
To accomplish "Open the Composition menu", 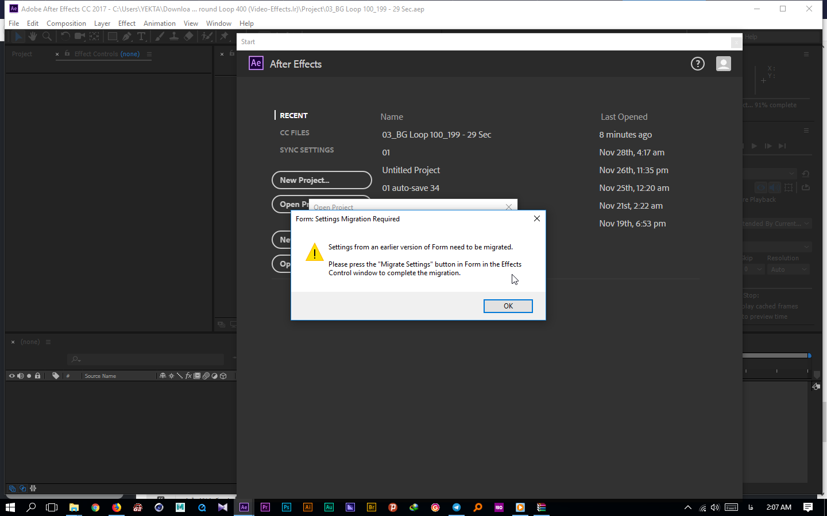I will coord(66,24).
